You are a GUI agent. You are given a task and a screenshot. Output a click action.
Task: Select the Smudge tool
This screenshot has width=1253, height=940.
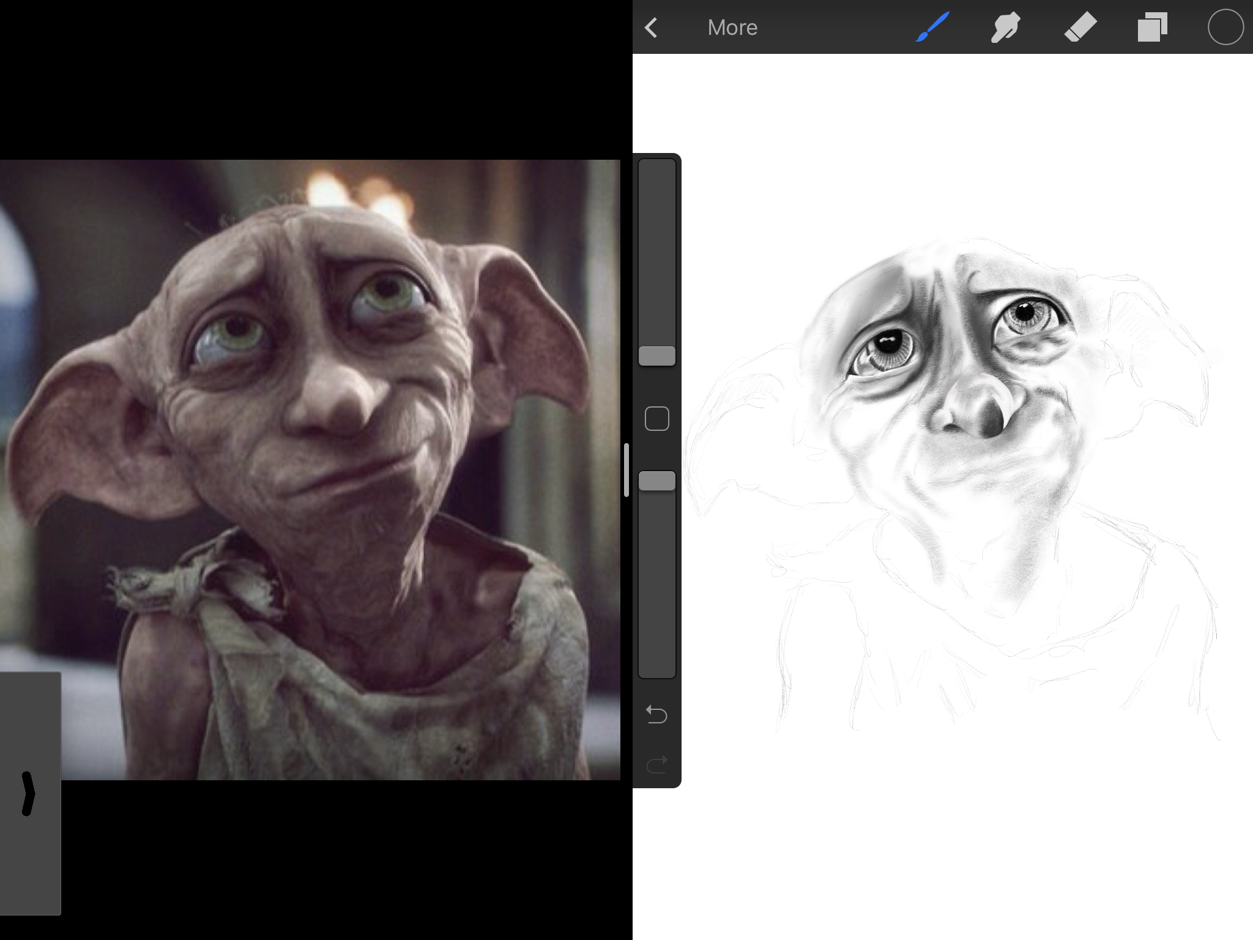pos(1005,28)
